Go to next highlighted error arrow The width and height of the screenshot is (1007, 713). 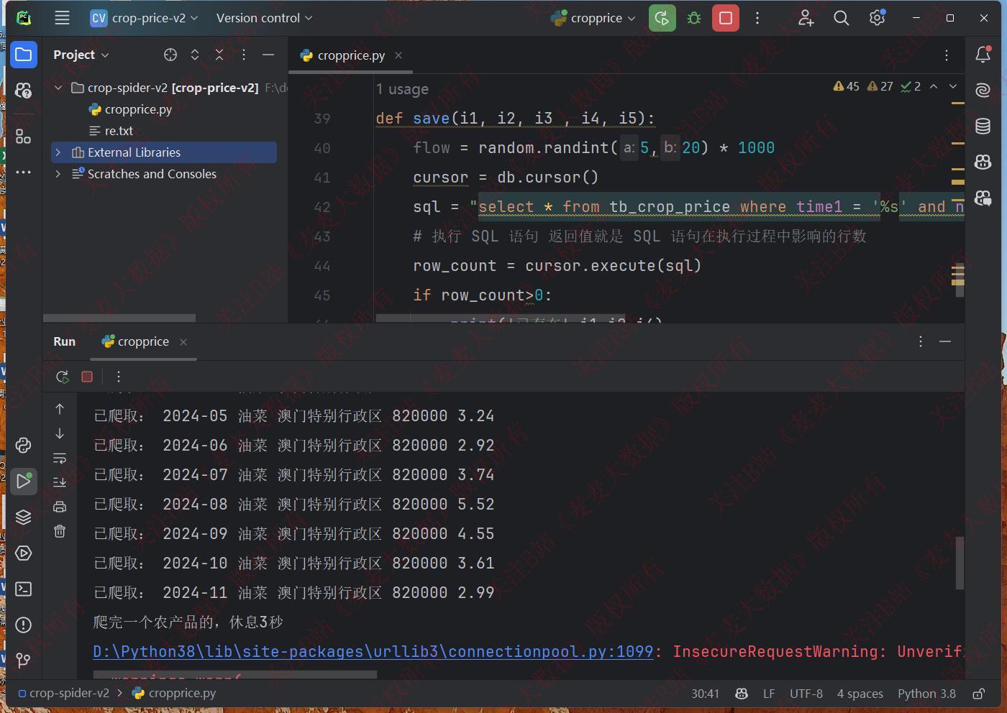pos(953,86)
